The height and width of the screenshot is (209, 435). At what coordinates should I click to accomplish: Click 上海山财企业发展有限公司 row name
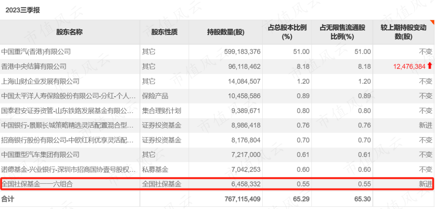(40, 81)
